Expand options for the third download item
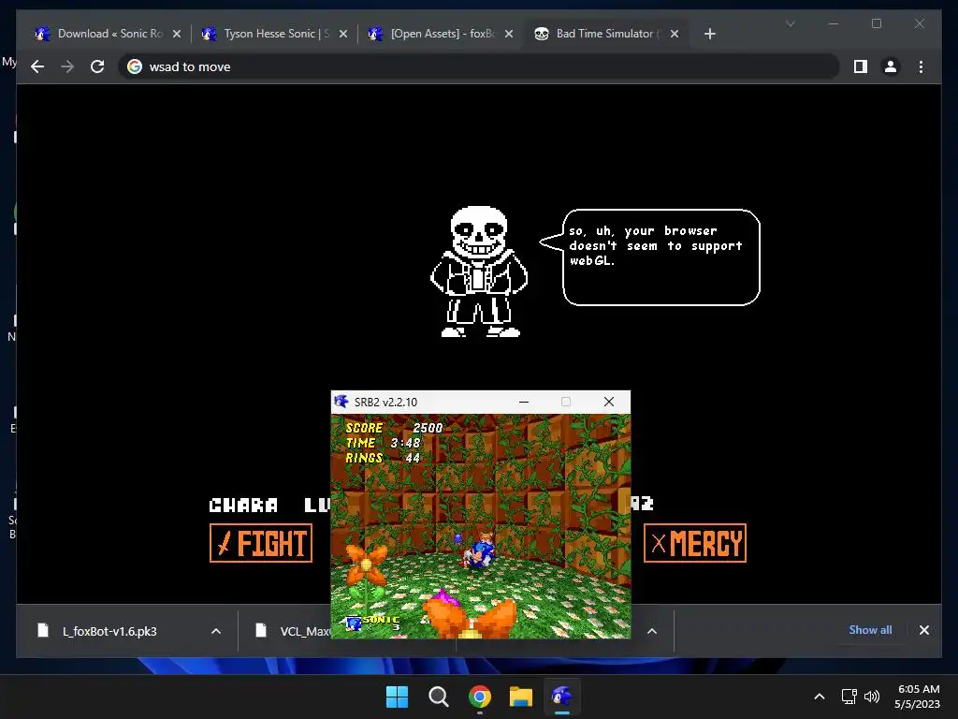This screenshot has width=958, height=719. click(652, 631)
